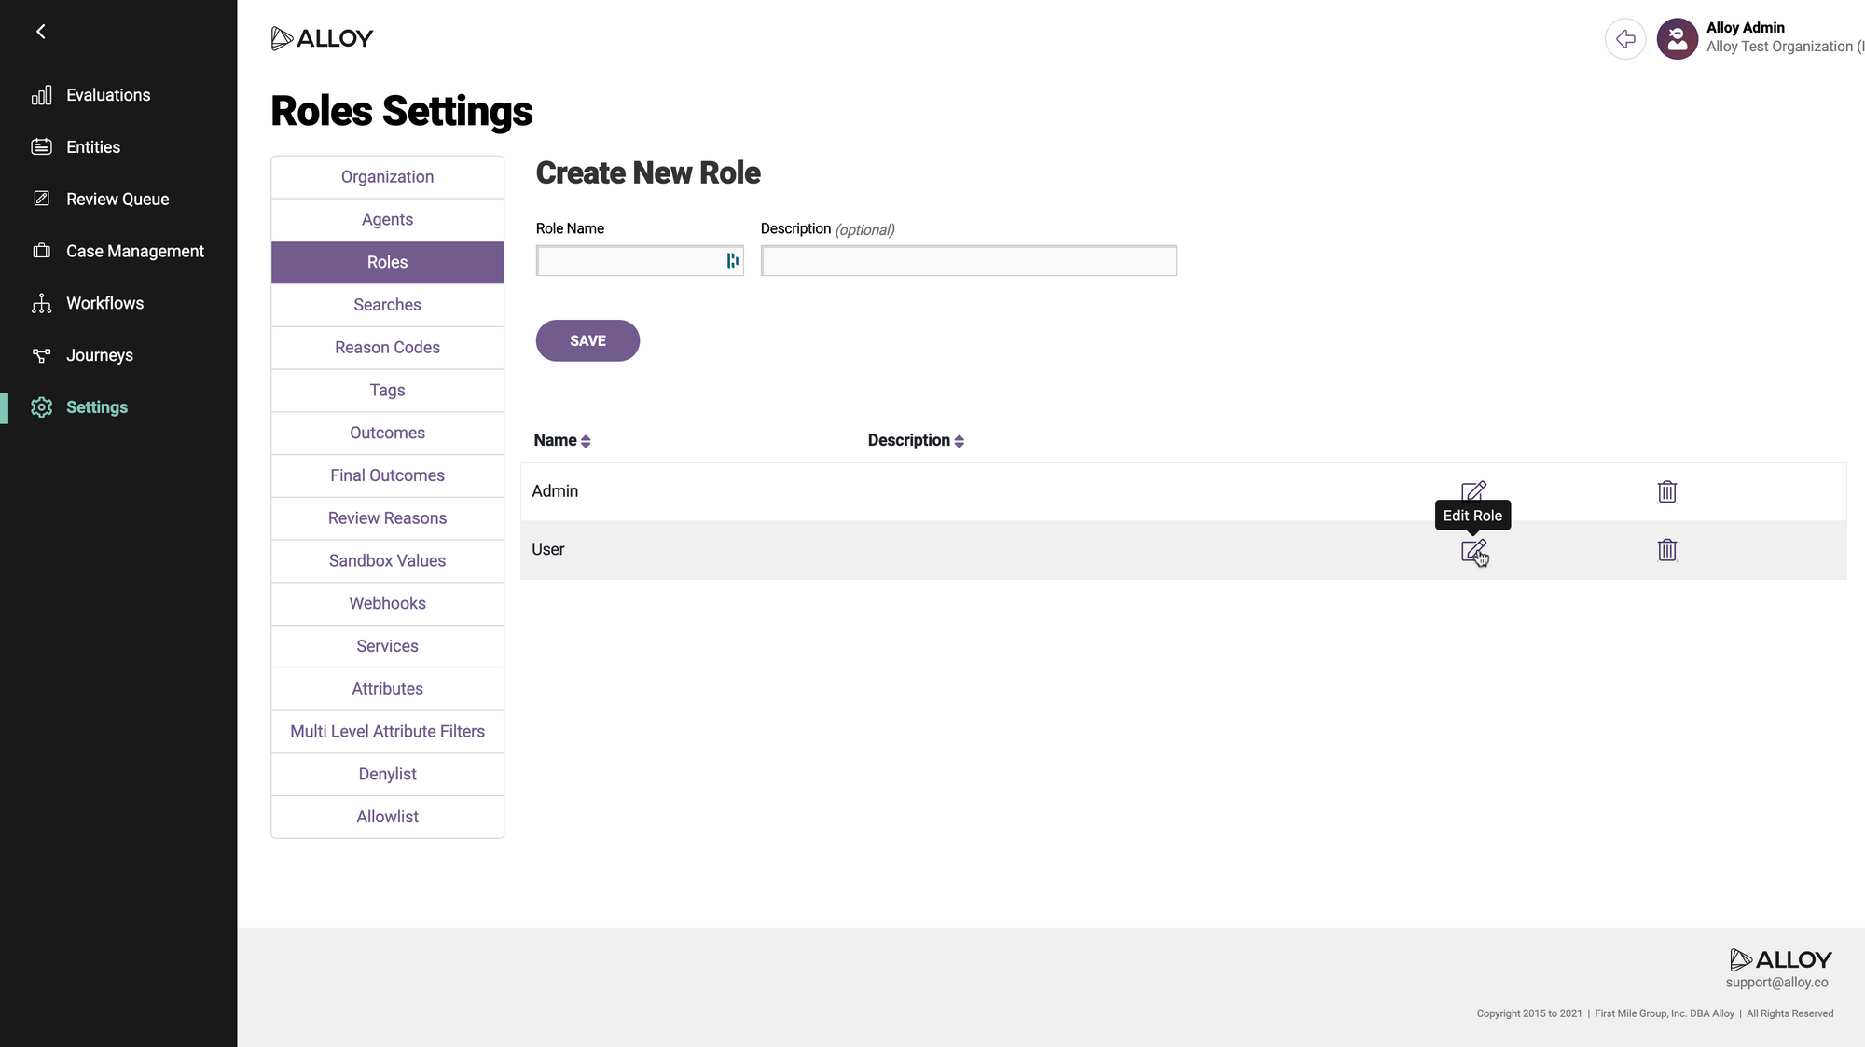Image resolution: width=1865 pixels, height=1047 pixels.
Task: Collapse sidebar with back chevron
Action: [x=41, y=32]
